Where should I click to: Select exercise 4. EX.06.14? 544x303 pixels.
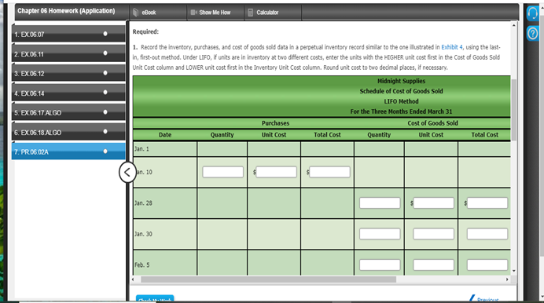pyautogui.click(x=68, y=93)
